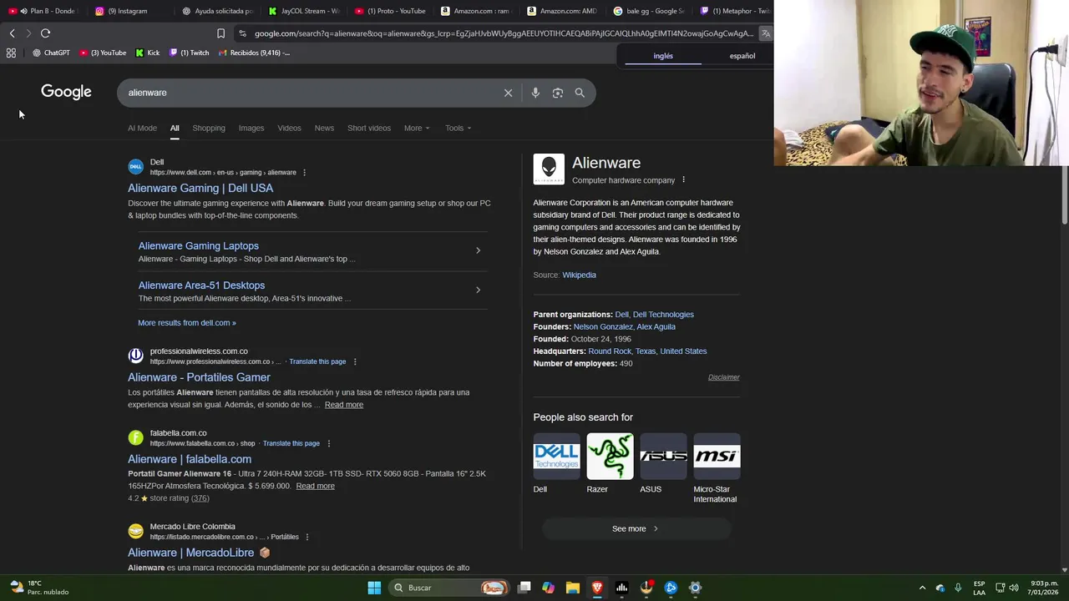
Task: Open search by image camera icon
Action: (x=558, y=93)
